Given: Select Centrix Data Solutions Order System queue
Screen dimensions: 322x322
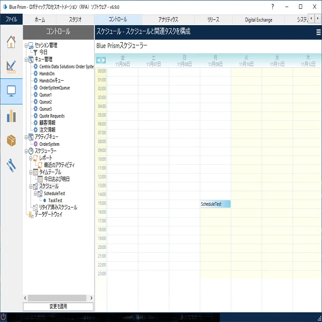Looking at the screenshot, I should pyautogui.click(x=67, y=67).
